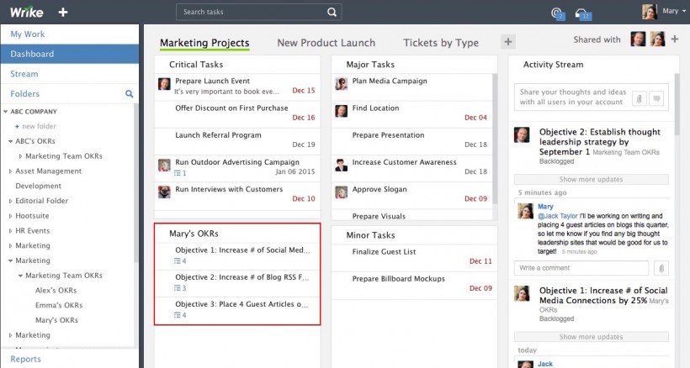690x368 pixels.
Task: Add a dashboard tab with the plus button
Action: click(x=508, y=42)
